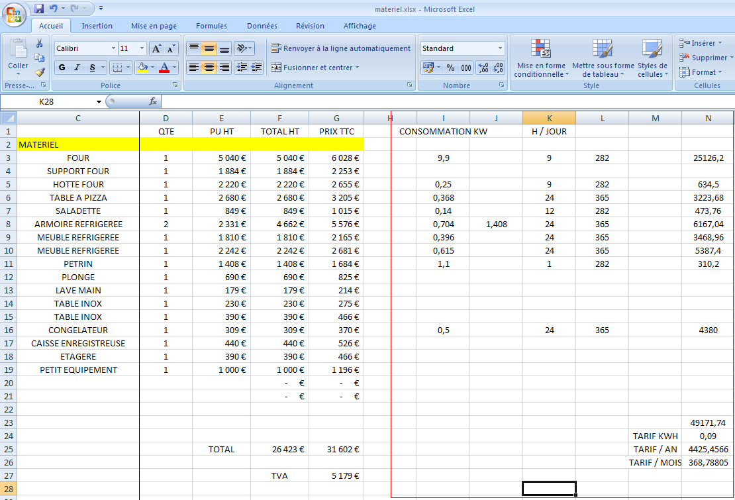Open the Mise en page tab
Viewport: 735px width, 500px height.
(154, 26)
